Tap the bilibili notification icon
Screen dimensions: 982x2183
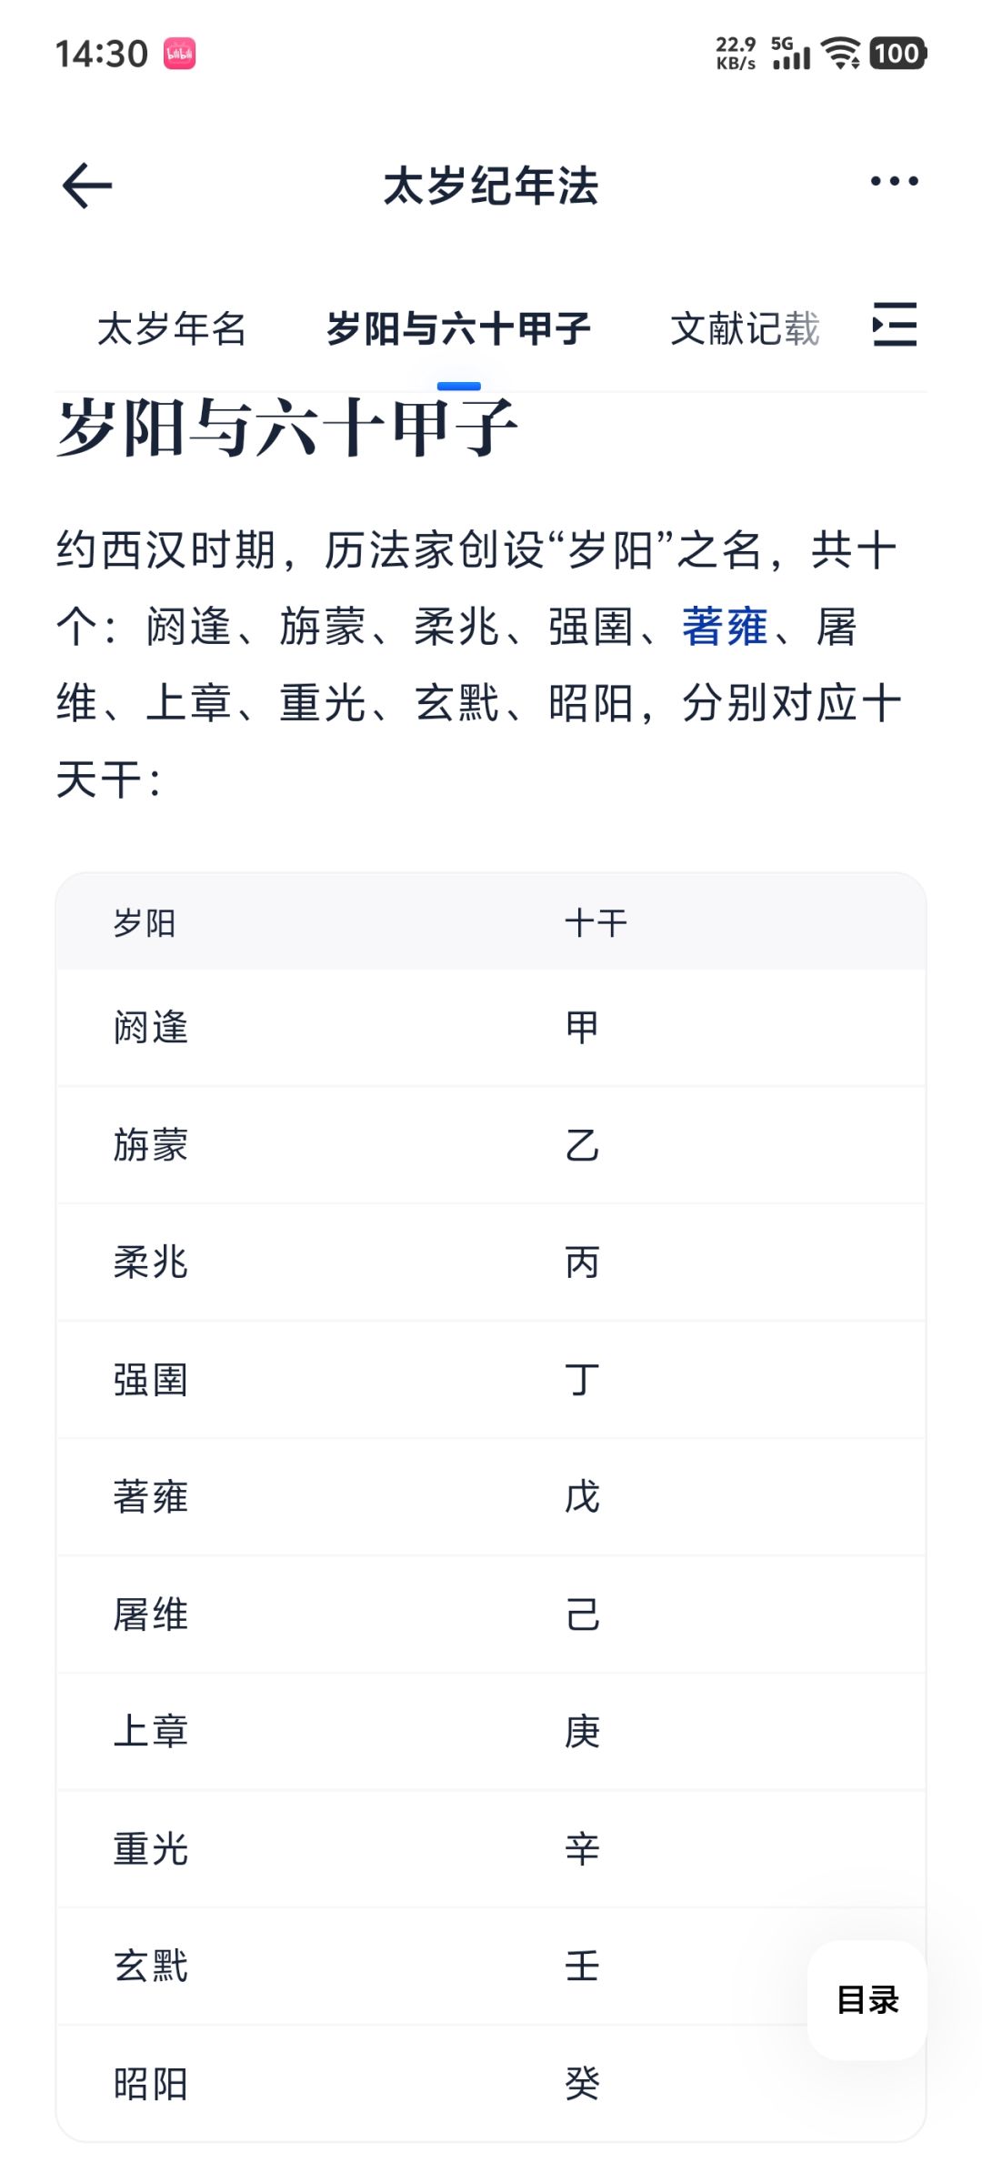(x=180, y=54)
